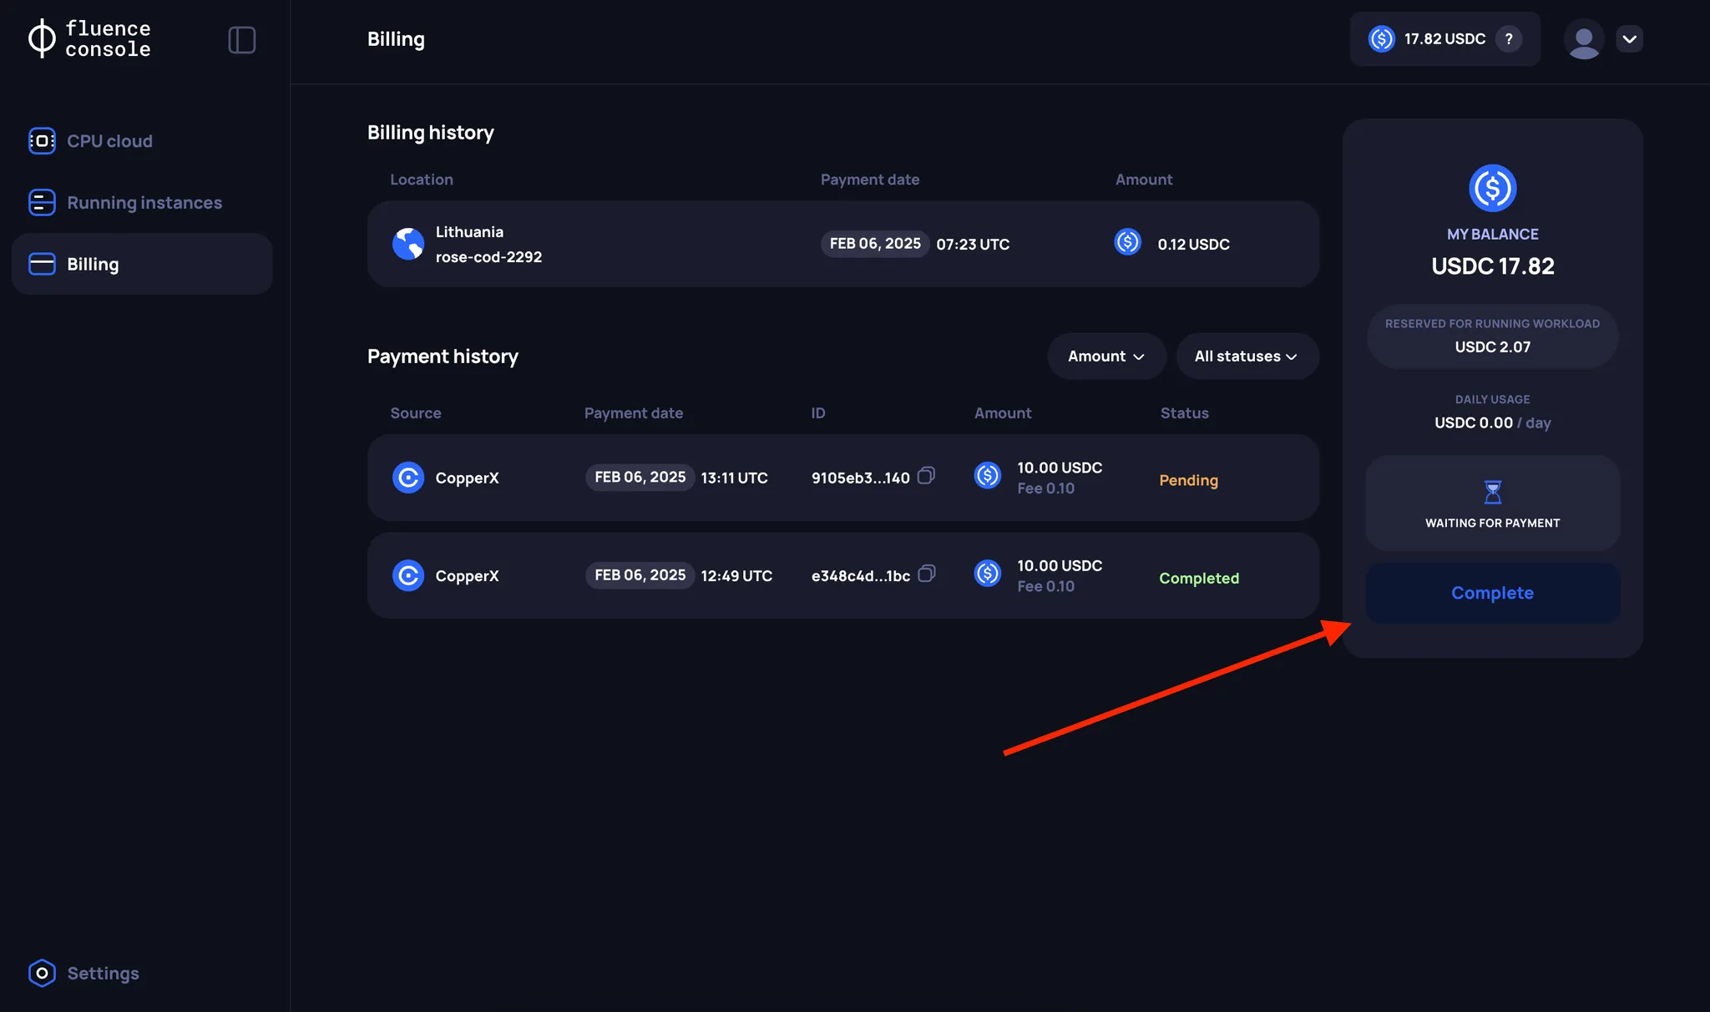This screenshot has height=1012, width=1710.
Task: Click the CopperX icon on pending payment
Action: pyautogui.click(x=408, y=477)
